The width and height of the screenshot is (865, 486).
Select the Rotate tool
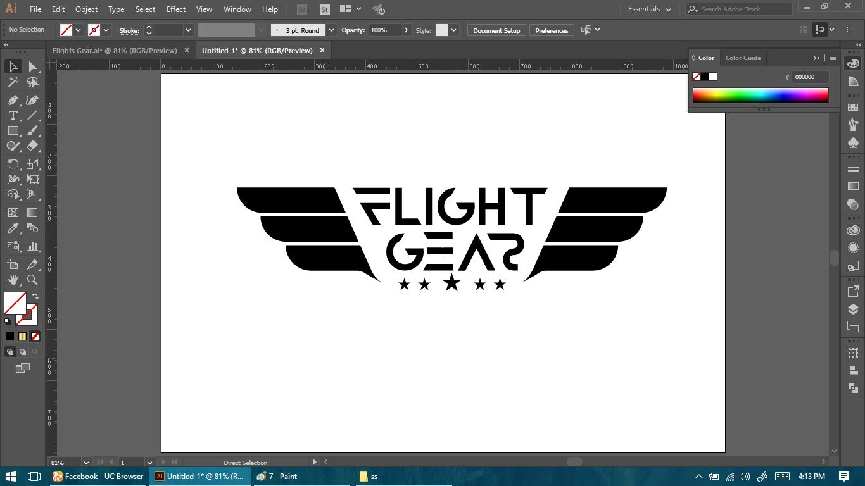coord(13,164)
